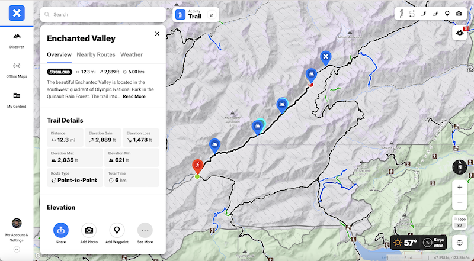Click the campsite pin nearest the trailhead
This screenshot has width=474, height=261.
pyautogui.click(x=214, y=145)
